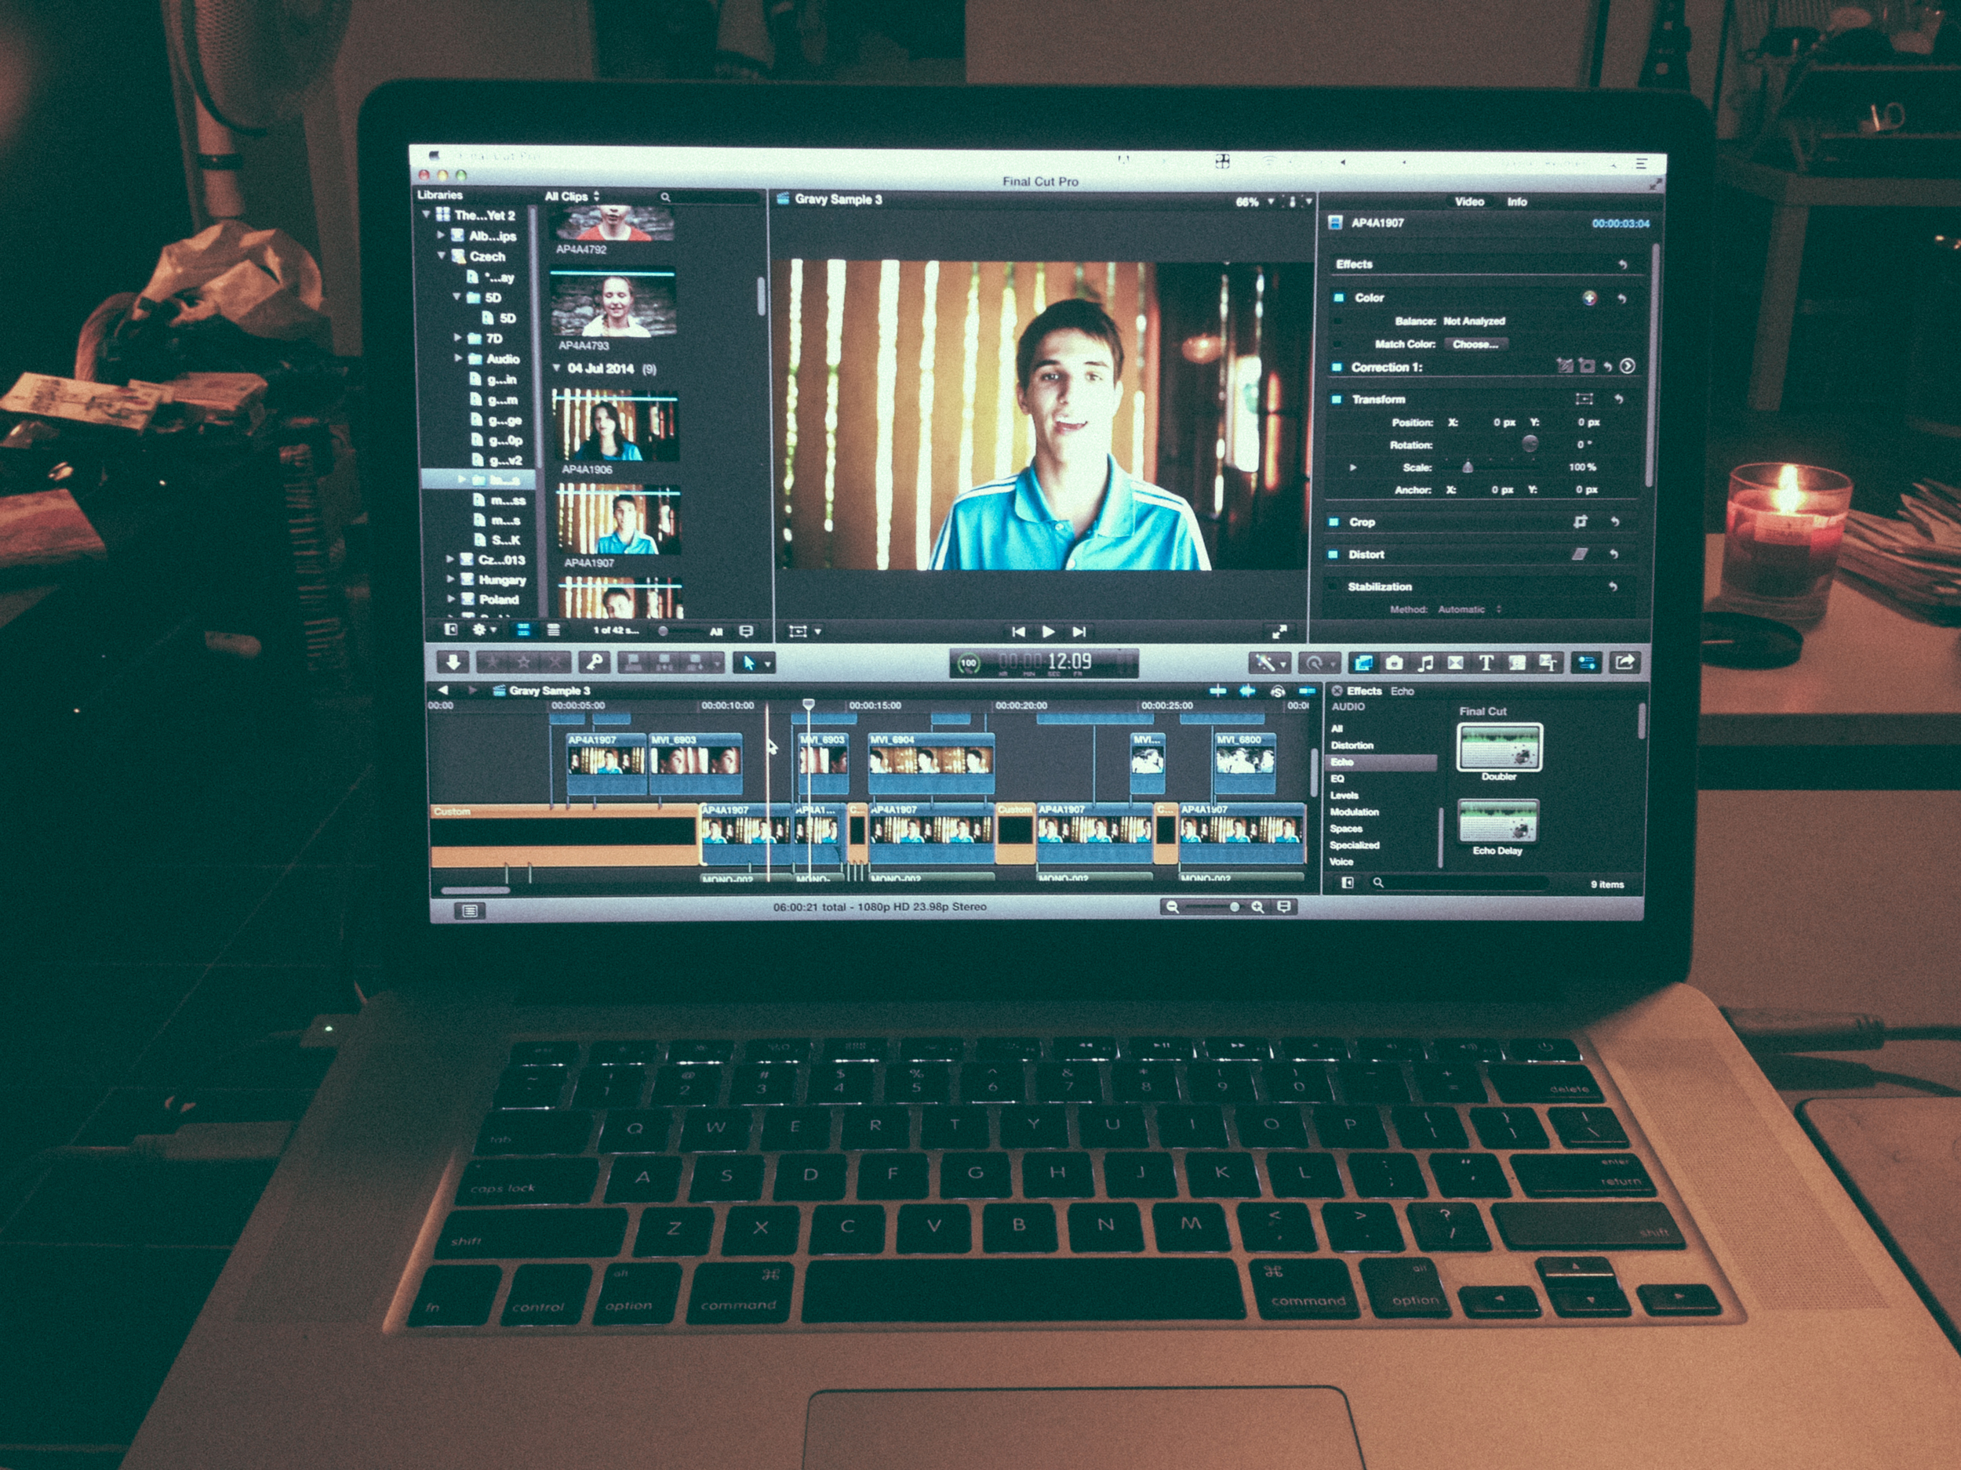Enable the Balance color checkbox
Viewport: 1961px width, 1470px height.
(x=1337, y=321)
